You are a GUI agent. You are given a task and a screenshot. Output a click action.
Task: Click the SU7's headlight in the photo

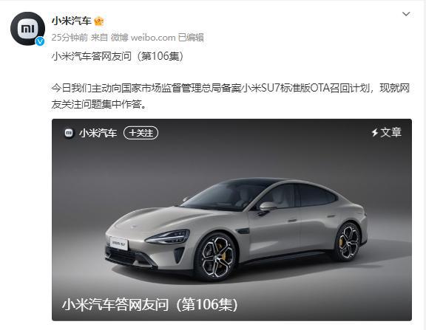click(168, 237)
